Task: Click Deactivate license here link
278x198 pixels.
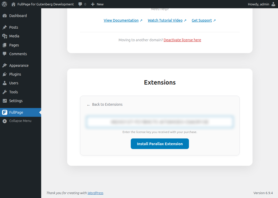Action: [182, 40]
